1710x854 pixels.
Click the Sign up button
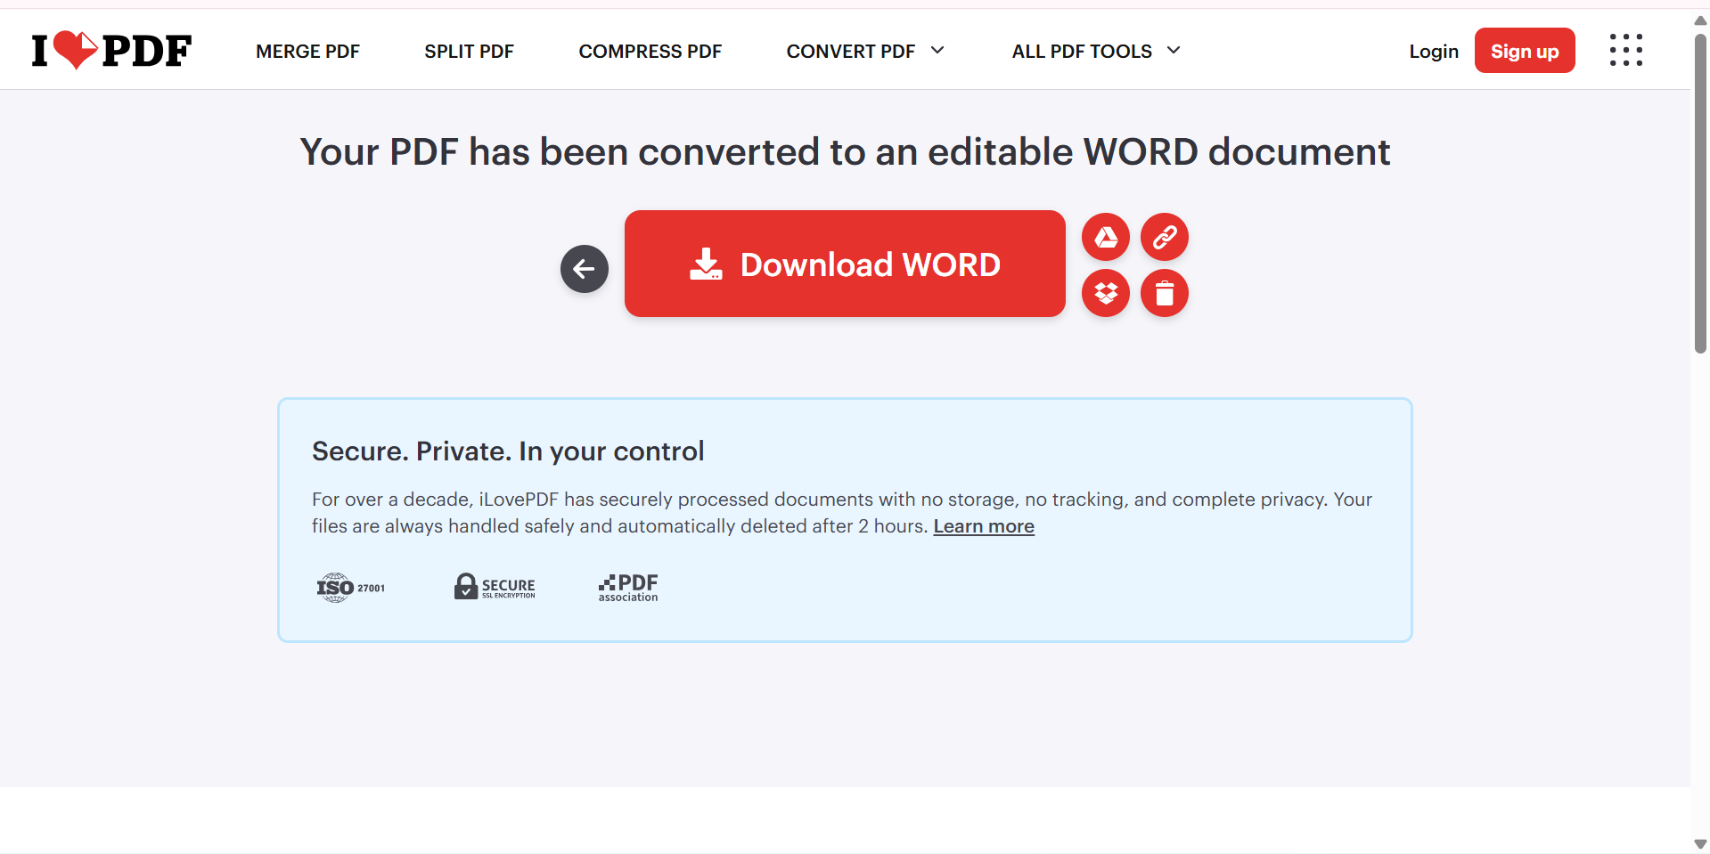click(x=1525, y=51)
